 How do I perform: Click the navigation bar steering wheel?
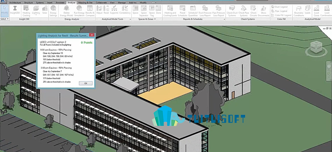pyautogui.click(x=329, y=66)
